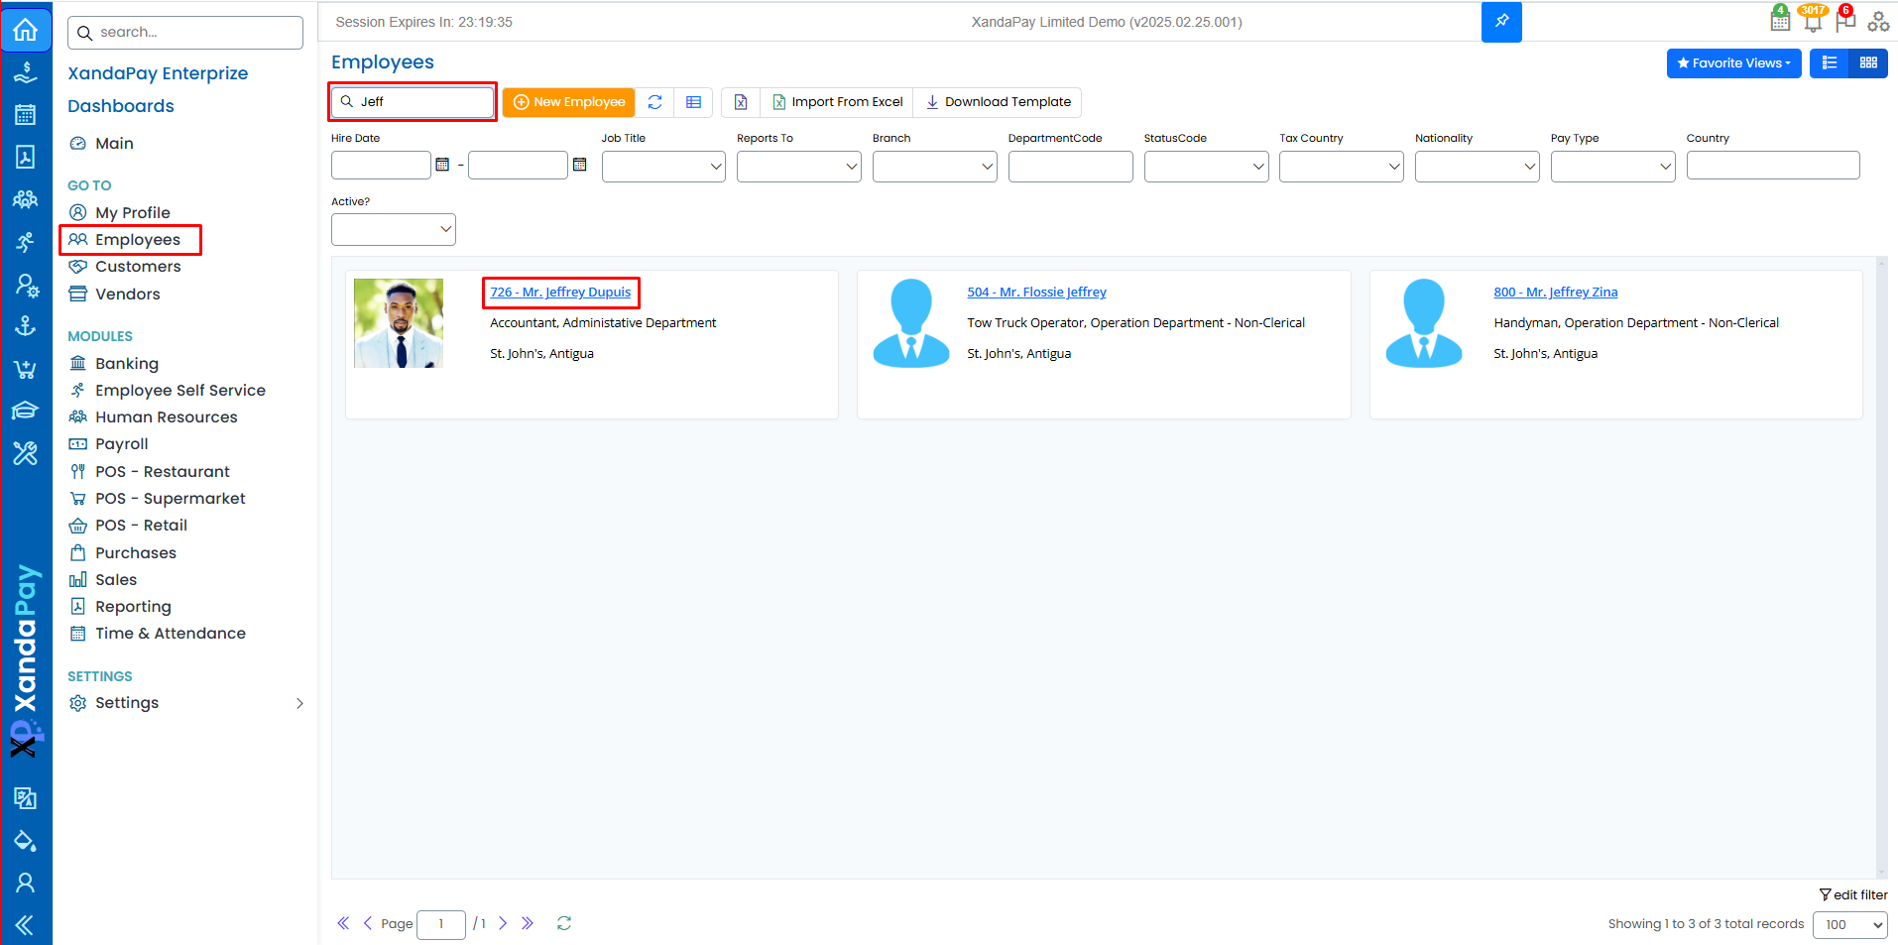Select the anchor icon in the blue sidebar

26,326
